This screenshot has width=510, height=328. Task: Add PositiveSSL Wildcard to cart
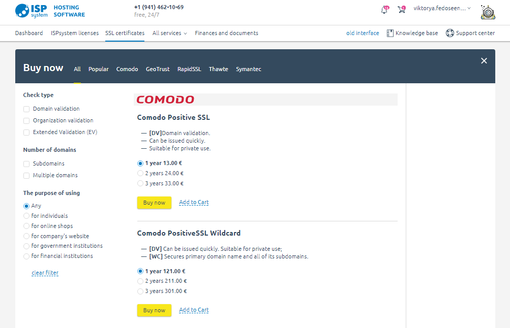194,310
